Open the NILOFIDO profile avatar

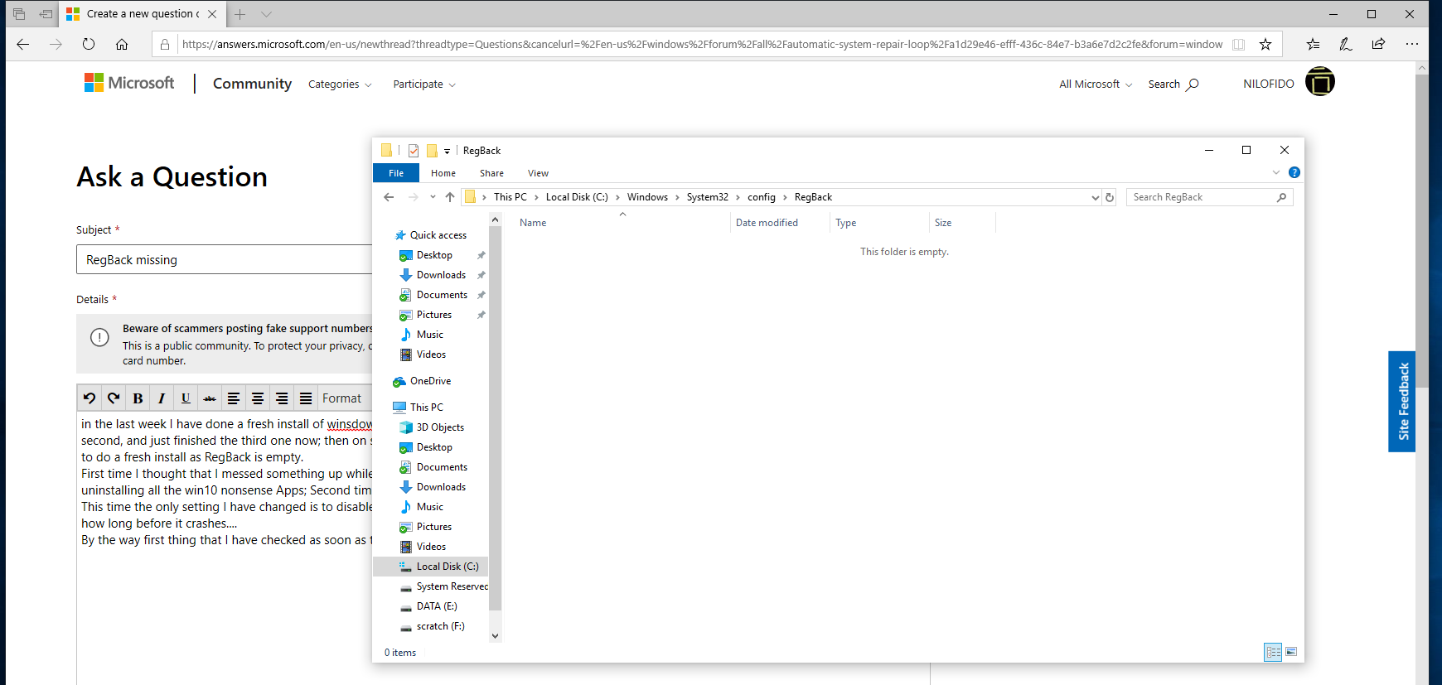pos(1319,82)
